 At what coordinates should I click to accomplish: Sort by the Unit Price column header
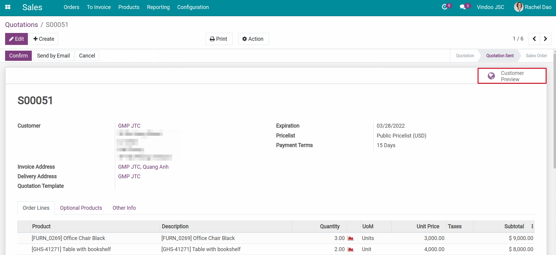pos(418,227)
